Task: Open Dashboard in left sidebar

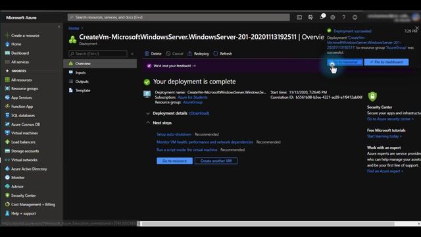Action: [x=20, y=53]
